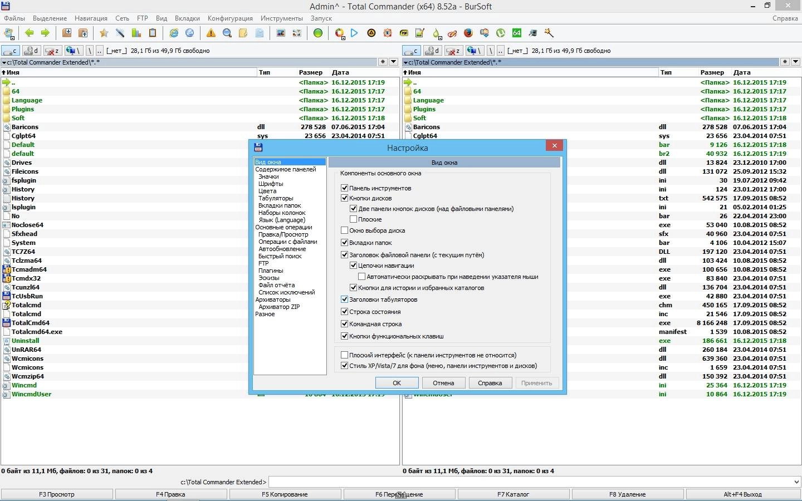The height and width of the screenshot is (501, 802).
Task: Click left panel favorites asterisk button
Action: point(383,62)
